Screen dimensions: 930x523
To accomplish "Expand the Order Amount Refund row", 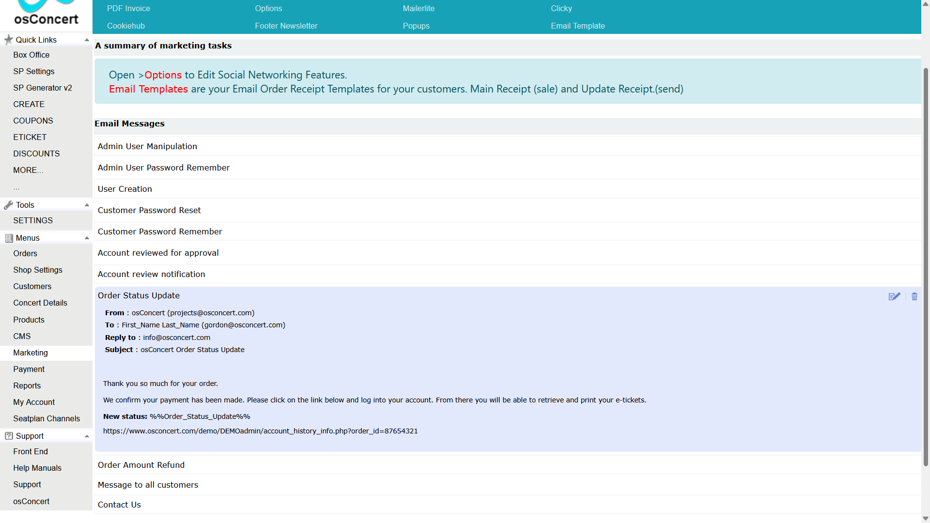I will 508,465.
